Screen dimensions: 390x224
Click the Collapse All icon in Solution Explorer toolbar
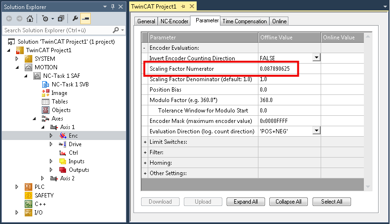click(x=61, y=19)
